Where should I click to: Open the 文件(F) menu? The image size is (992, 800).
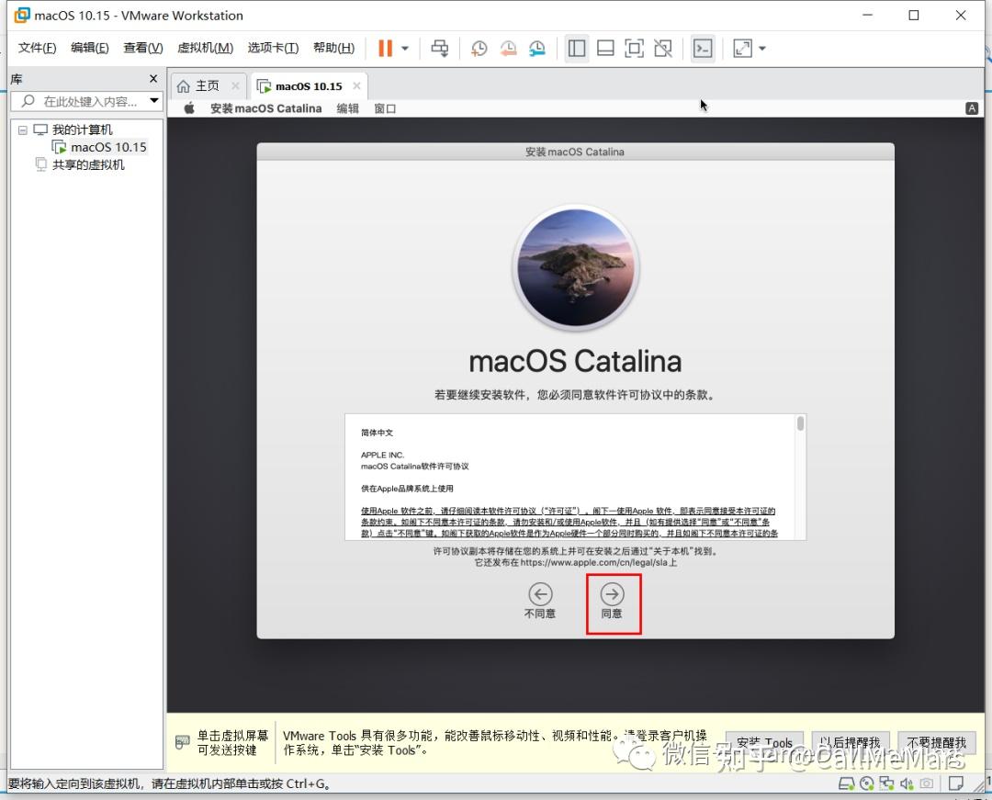[x=37, y=48]
